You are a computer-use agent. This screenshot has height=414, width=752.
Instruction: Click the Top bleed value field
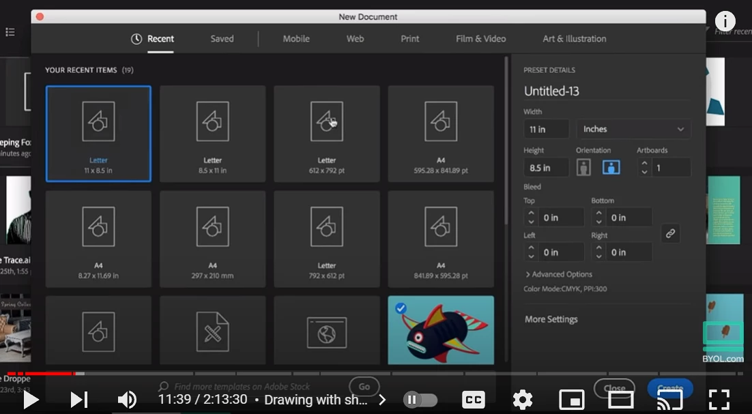[561, 218]
